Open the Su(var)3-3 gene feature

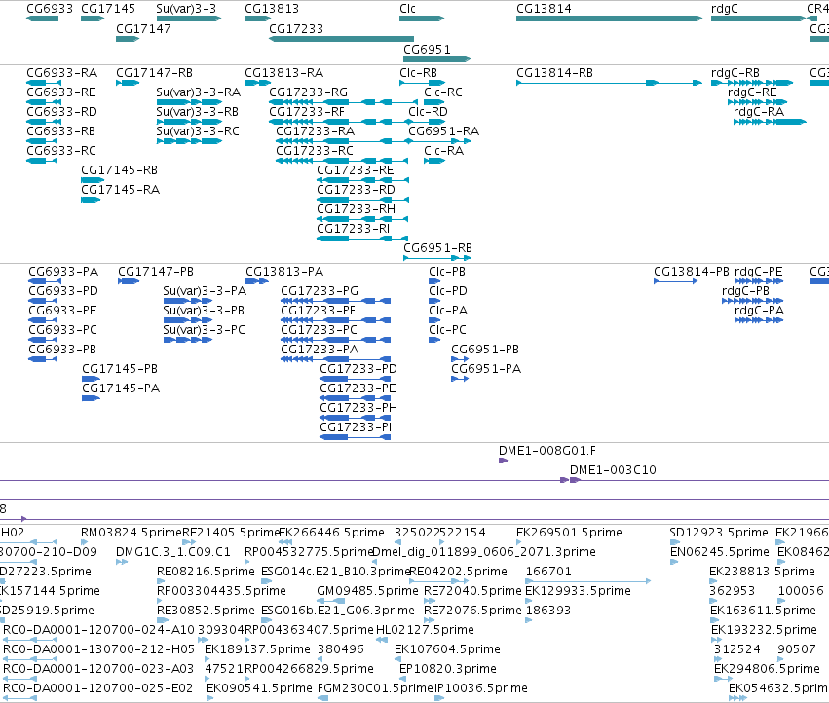pyautogui.click(x=188, y=18)
